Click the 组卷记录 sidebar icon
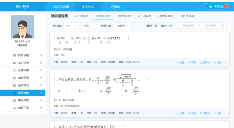The width and height of the screenshot is (234, 128). pos(14,78)
